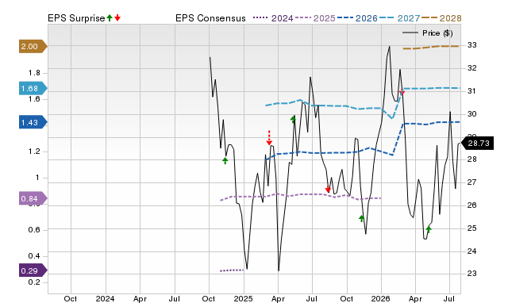The width and height of the screenshot is (508, 303).
Task: Click the 28.73 current price label
Action: tap(477, 143)
